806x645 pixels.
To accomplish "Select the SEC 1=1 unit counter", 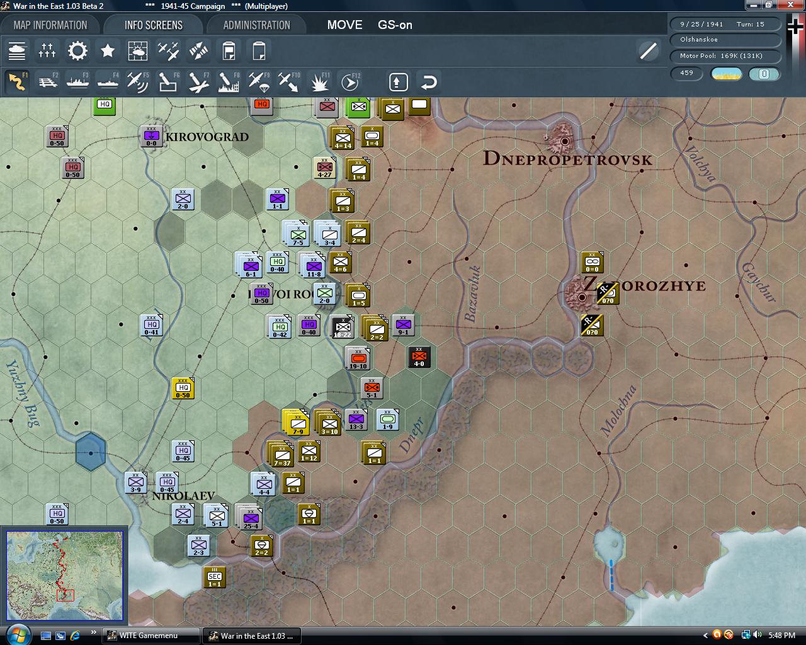I will [x=215, y=577].
